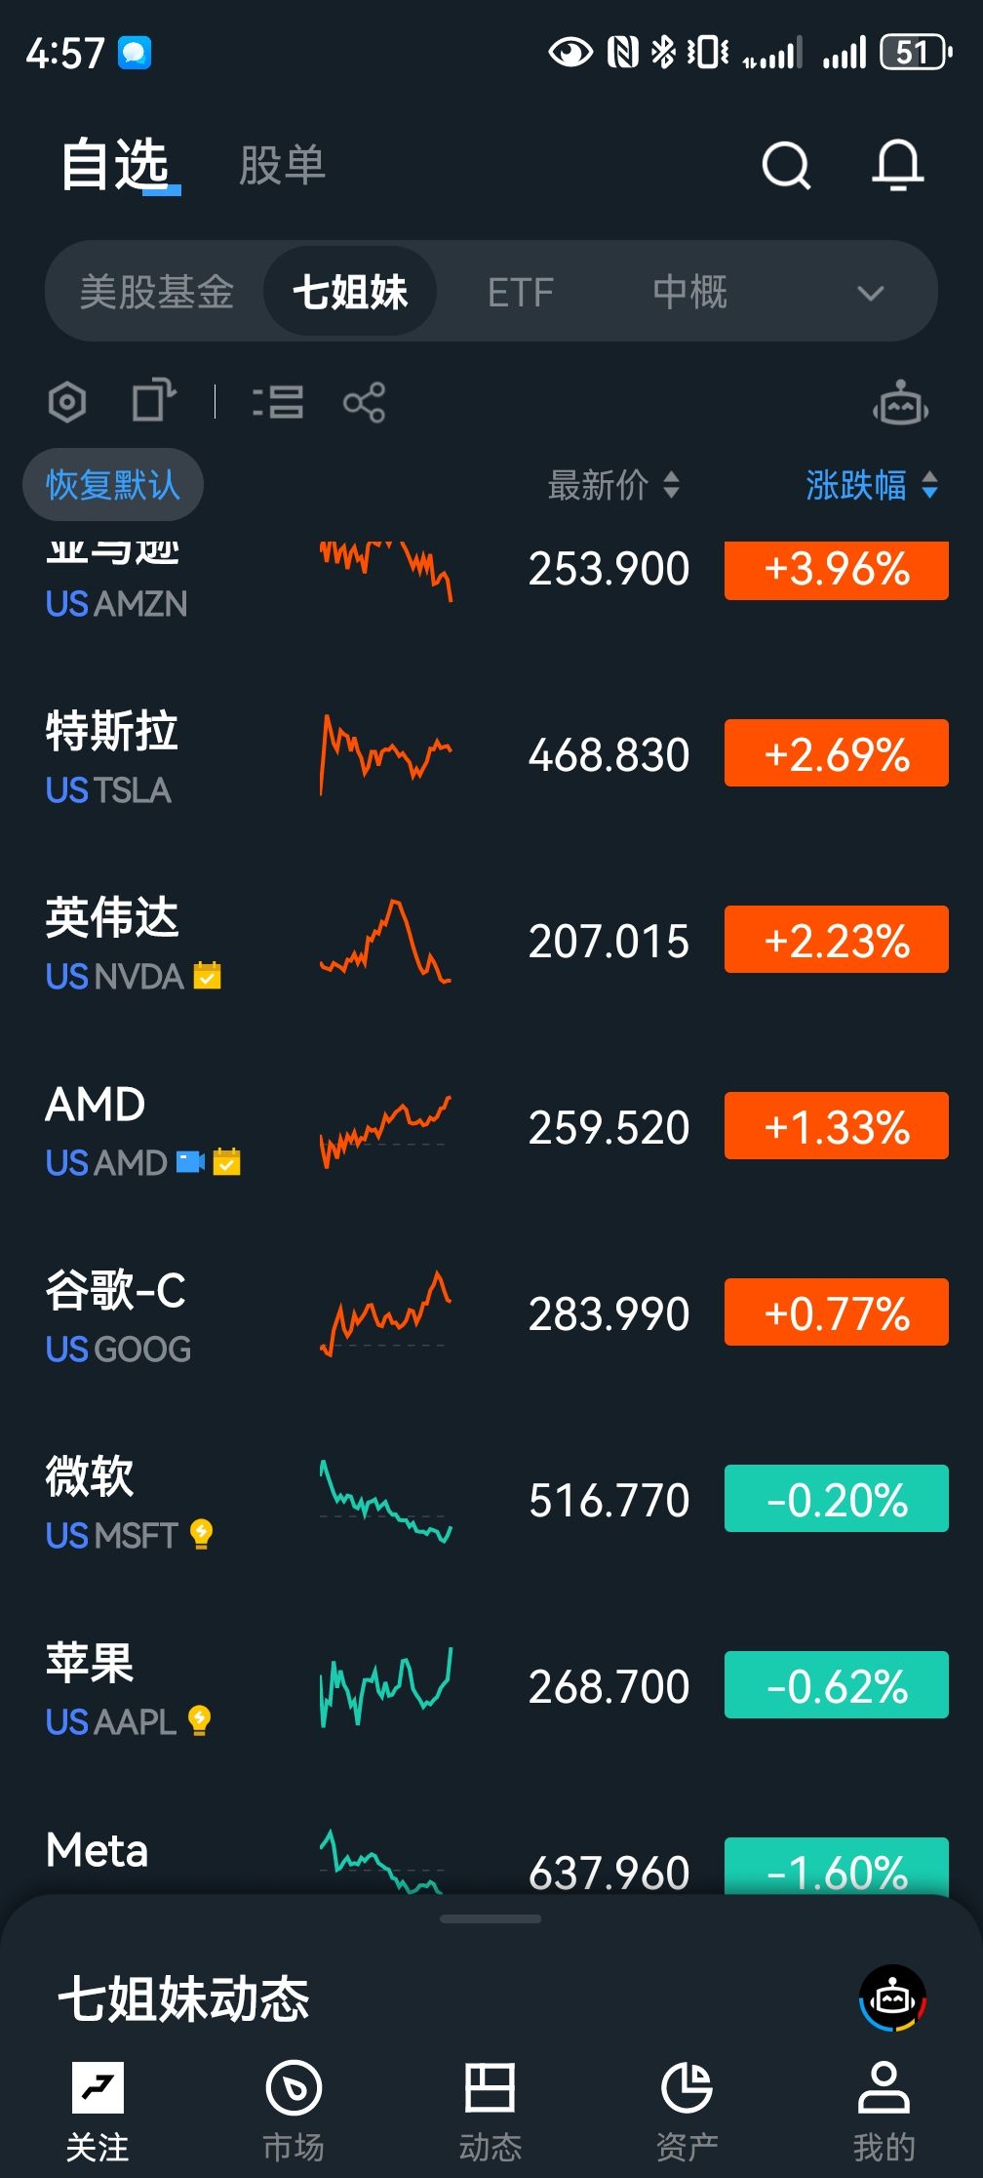Image resolution: width=983 pixels, height=2178 pixels.
Task: Go to 市场 in bottom navigation
Action: point(294,2106)
